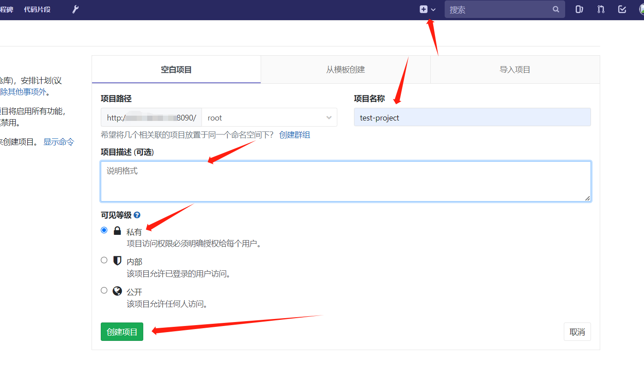Click the 取消 cancel button
The height and width of the screenshot is (379, 644).
coord(577,332)
